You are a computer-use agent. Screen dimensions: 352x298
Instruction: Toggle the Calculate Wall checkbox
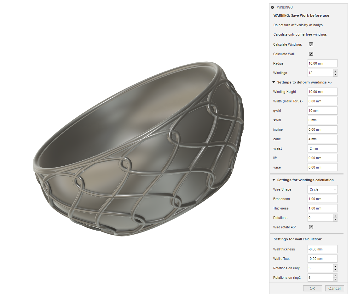click(x=311, y=54)
